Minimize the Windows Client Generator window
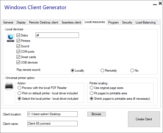The width and height of the screenshot is (163, 133). click(154, 5)
